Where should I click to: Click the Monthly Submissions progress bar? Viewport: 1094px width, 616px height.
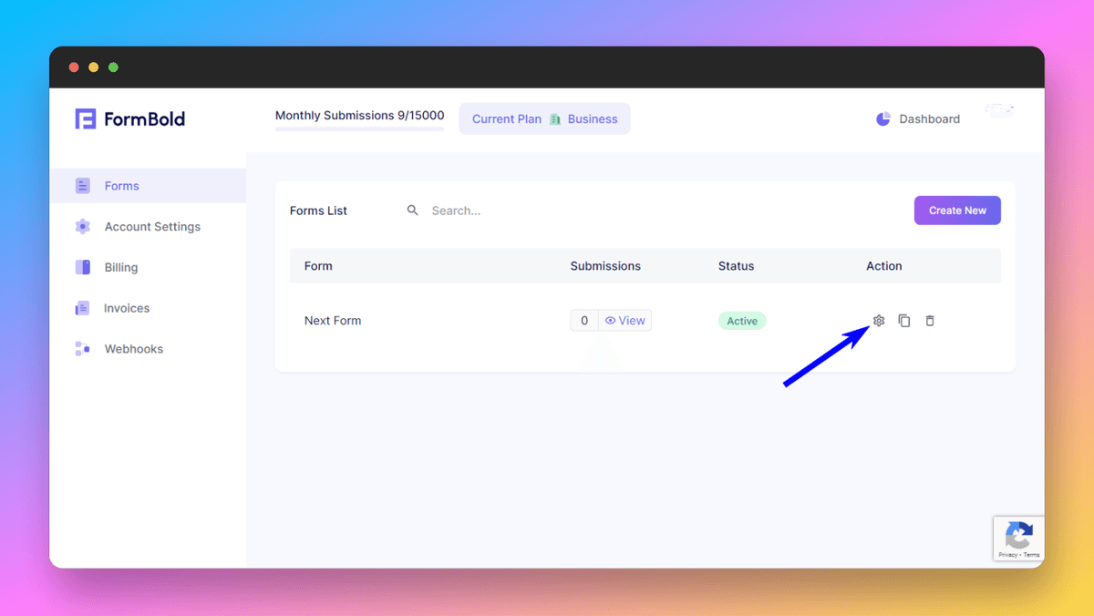(x=359, y=129)
